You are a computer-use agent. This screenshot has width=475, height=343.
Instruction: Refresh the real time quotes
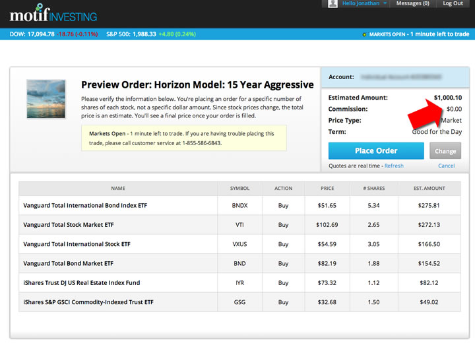point(394,166)
